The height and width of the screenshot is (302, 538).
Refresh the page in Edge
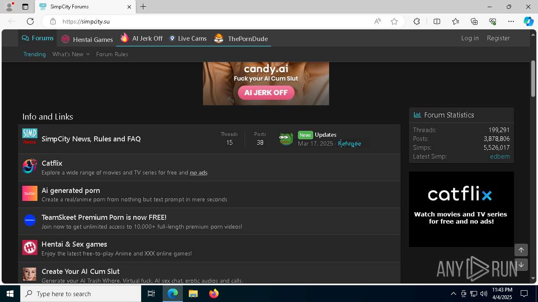[x=30, y=21]
